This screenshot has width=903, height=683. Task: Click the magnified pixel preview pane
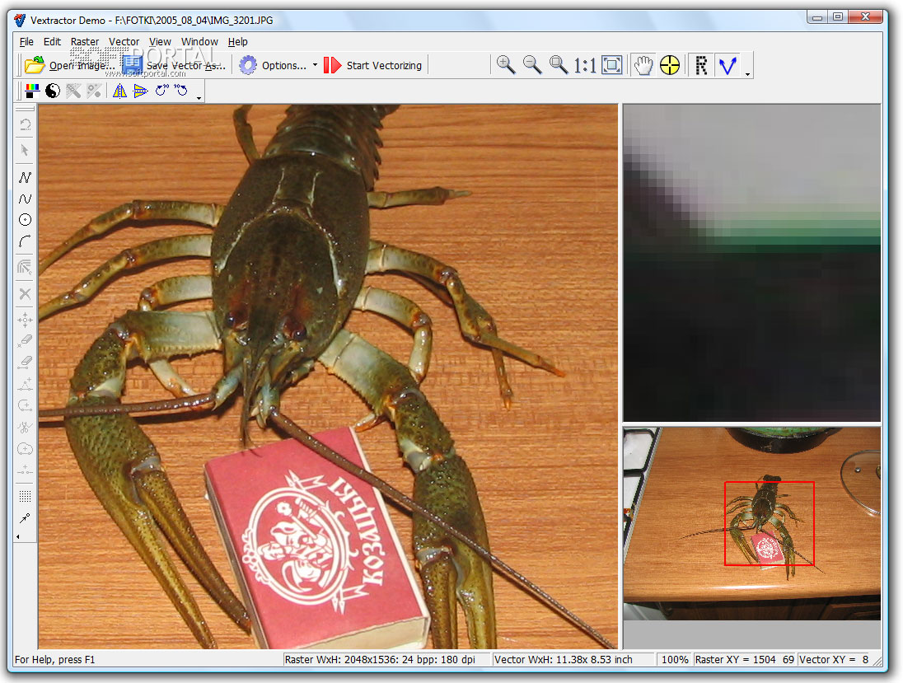pyautogui.click(x=751, y=263)
